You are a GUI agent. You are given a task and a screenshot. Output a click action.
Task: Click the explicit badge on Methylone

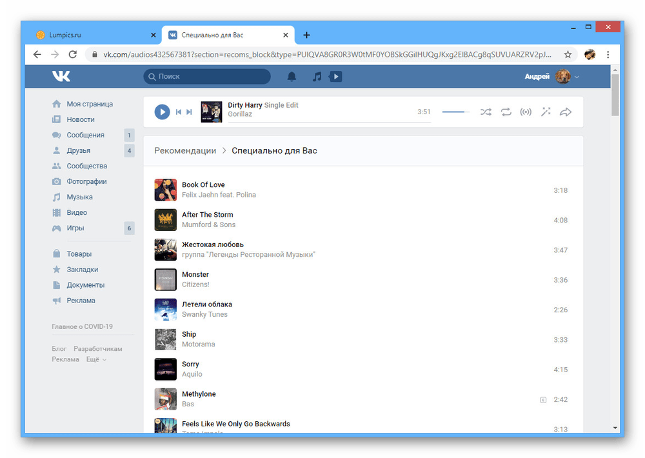click(543, 400)
